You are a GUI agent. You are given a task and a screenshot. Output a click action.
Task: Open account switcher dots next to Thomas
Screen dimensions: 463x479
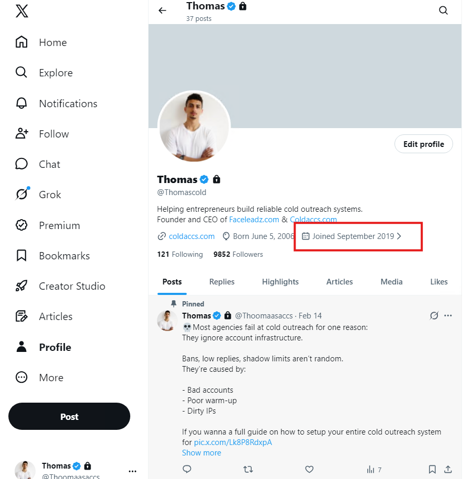click(x=133, y=471)
